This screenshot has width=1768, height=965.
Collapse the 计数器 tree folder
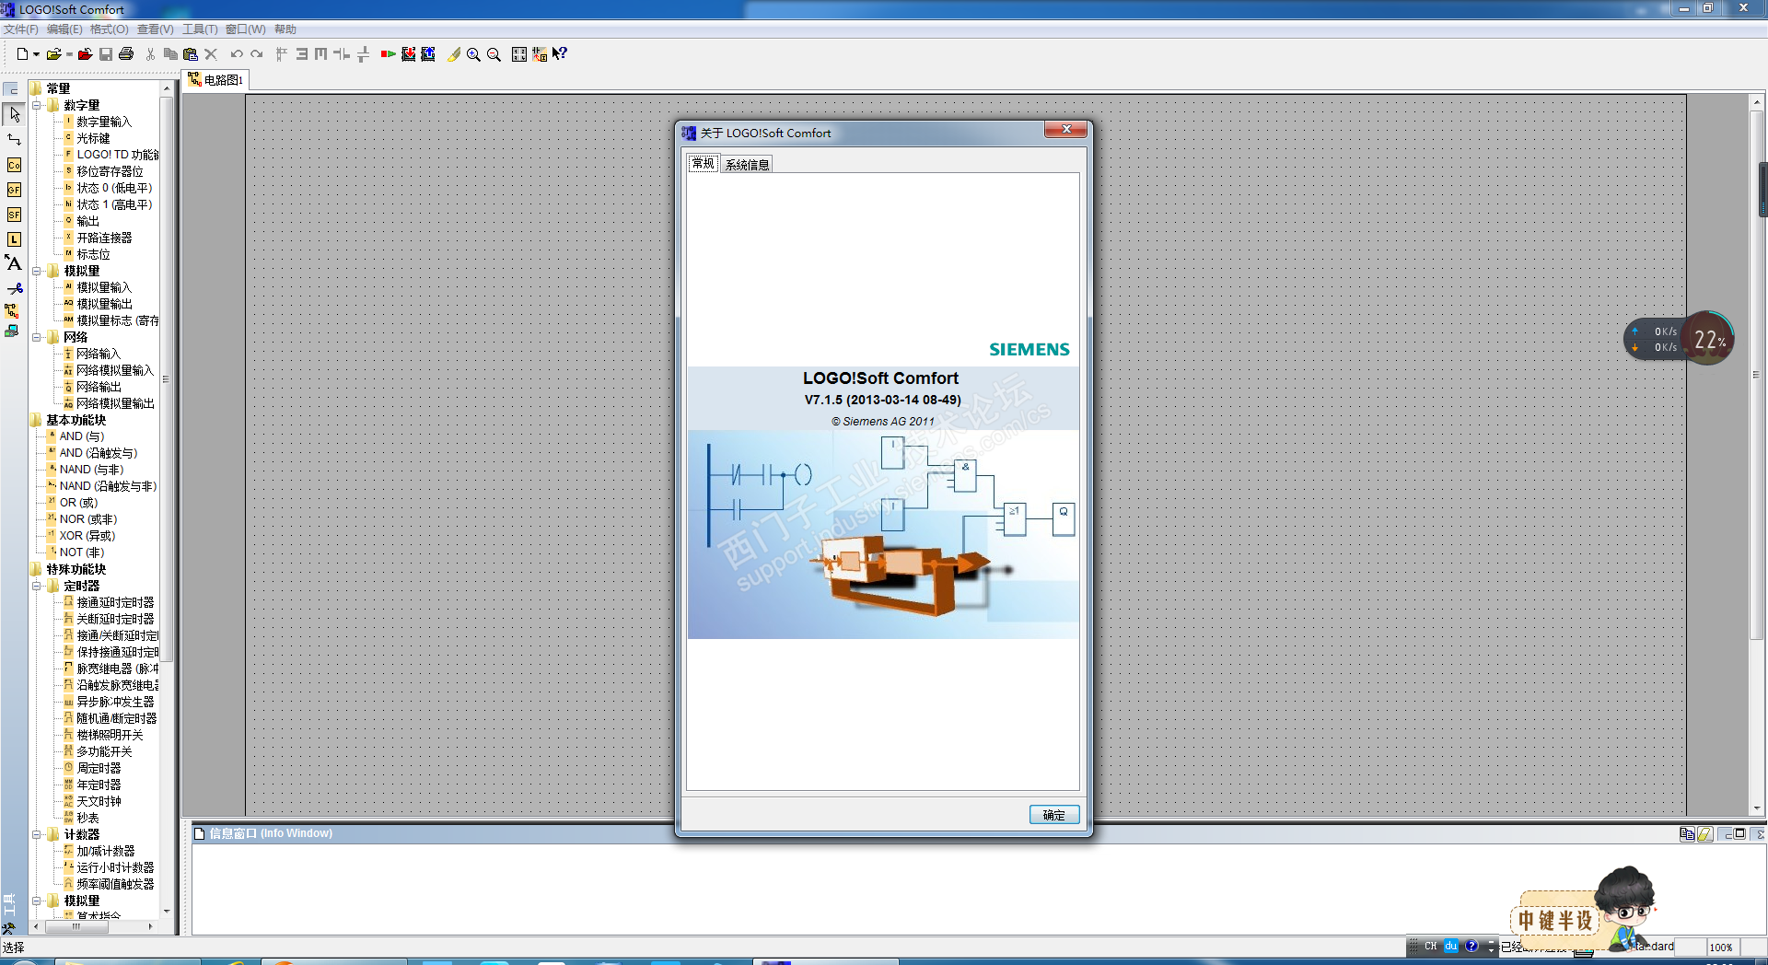37,834
